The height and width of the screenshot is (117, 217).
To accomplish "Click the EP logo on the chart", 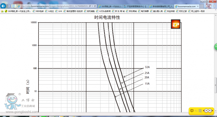I will click(x=175, y=24).
